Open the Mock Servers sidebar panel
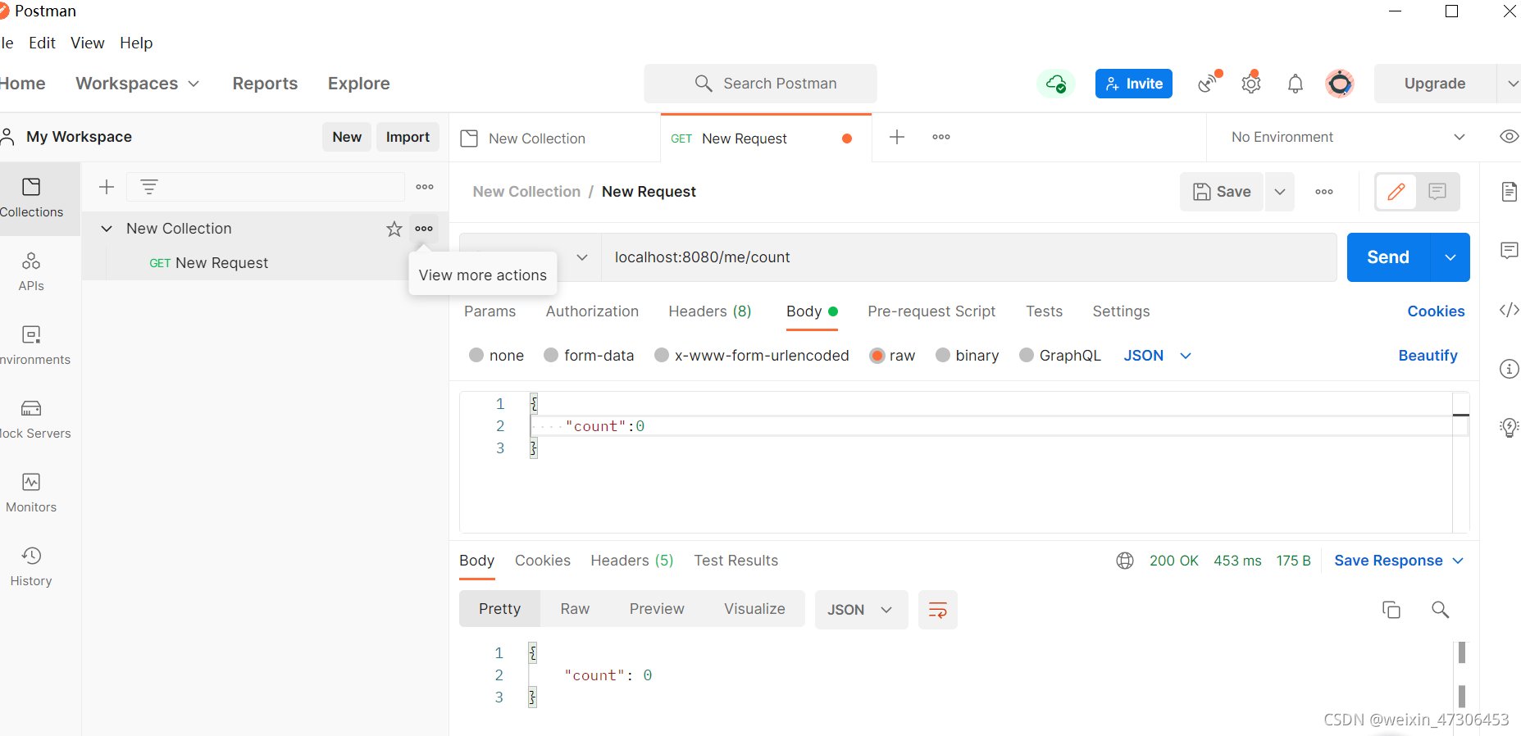This screenshot has width=1521, height=736. tap(31, 420)
